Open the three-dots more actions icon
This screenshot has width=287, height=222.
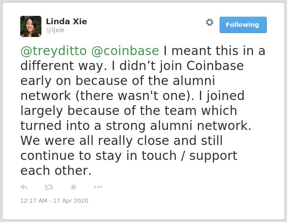click(98, 187)
